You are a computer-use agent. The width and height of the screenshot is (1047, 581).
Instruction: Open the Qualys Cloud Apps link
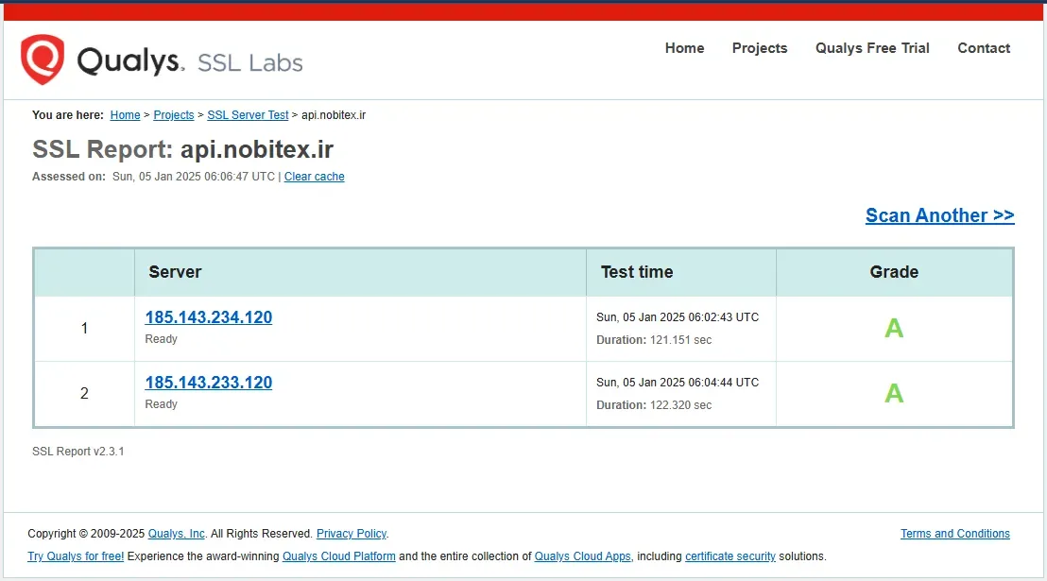click(582, 556)
